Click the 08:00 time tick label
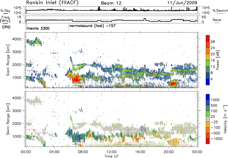 (83, 152)
